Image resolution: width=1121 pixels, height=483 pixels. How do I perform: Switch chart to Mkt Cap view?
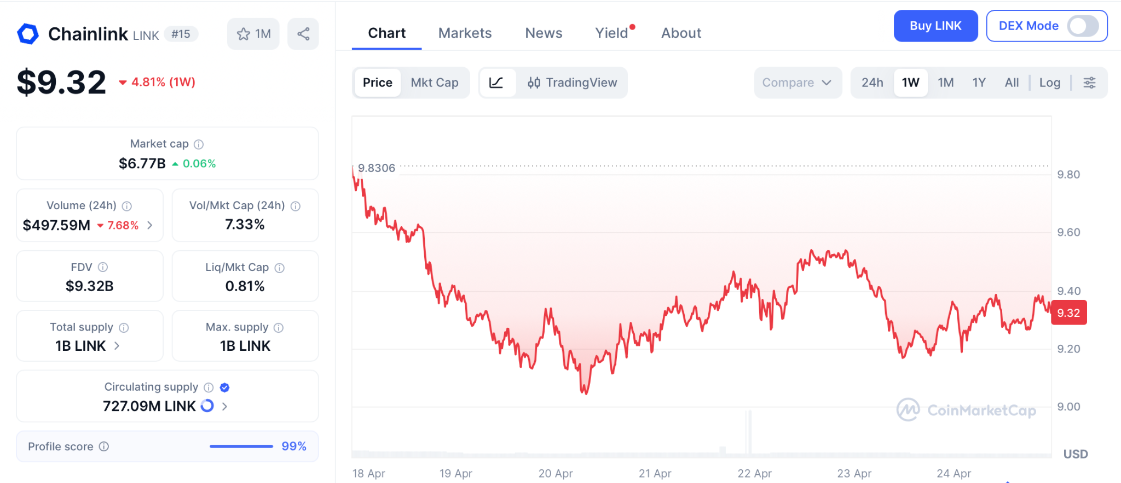[435, 83]
